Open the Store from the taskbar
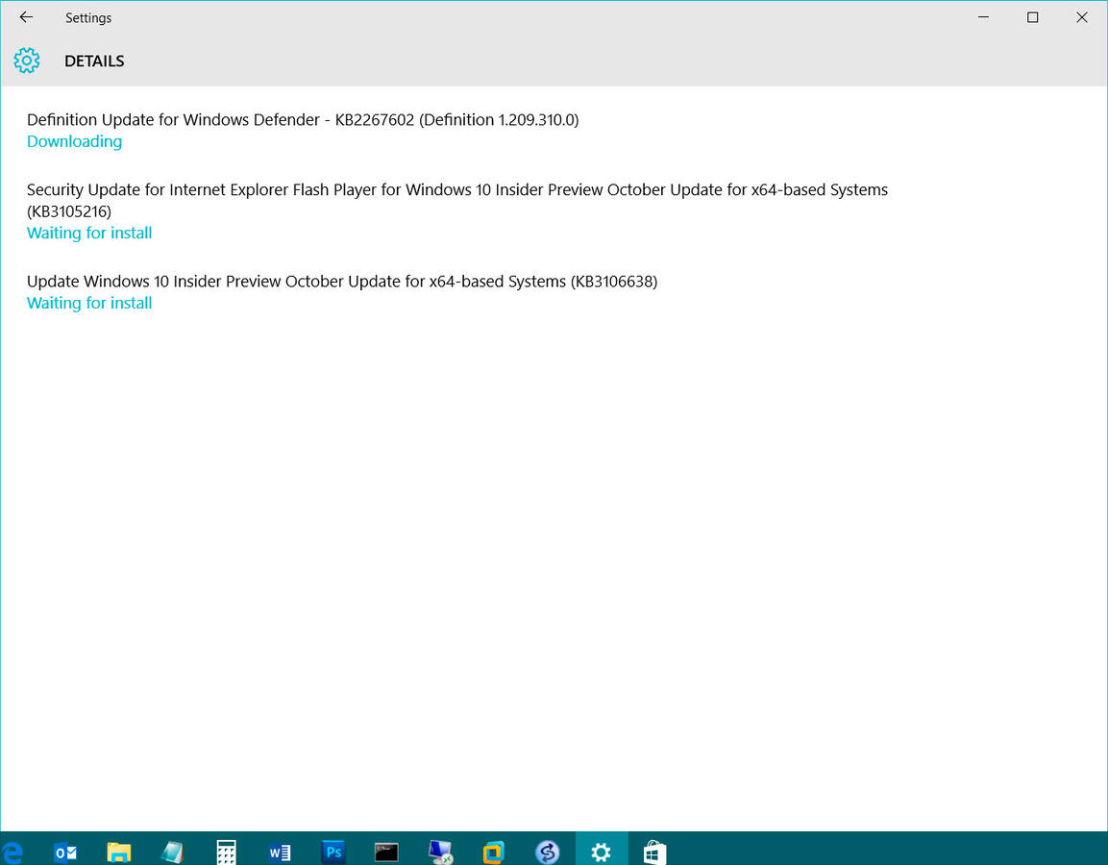Viewport: 1108px width, 865px height. 655,853
